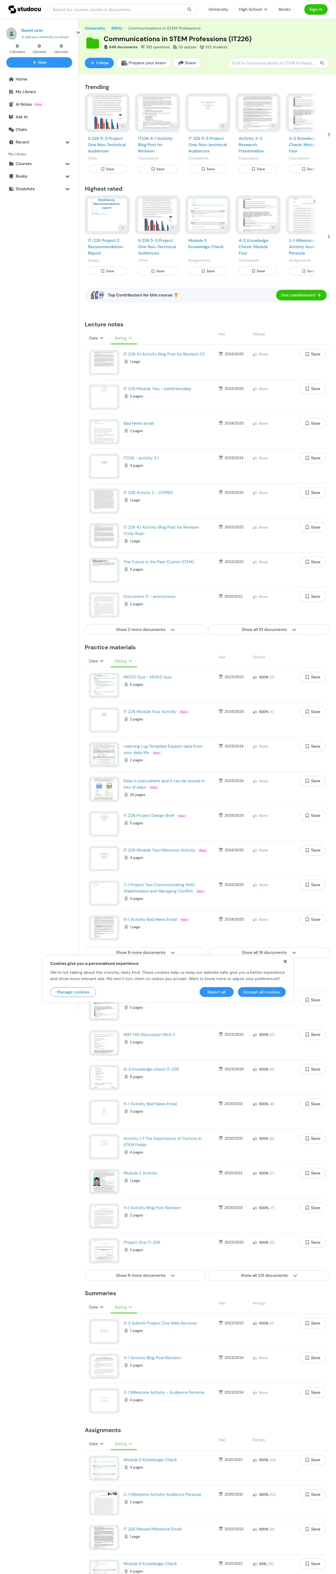
Task: Open Ask AI in sidebar
Action: (21, 117)
